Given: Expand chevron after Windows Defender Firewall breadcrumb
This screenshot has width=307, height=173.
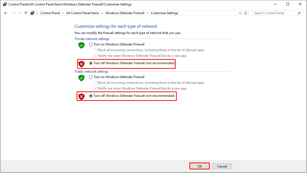Looking at the screenshot, I should pos(147,13).
